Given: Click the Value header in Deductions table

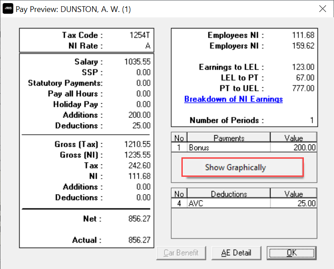Looking at the screenshot, I should click(x=294, y=194).
